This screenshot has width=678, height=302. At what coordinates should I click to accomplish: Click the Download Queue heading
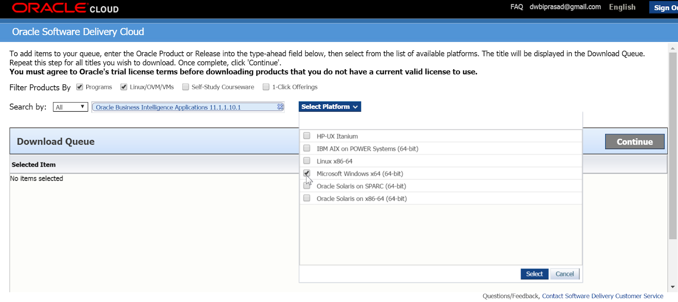pos(56,142)
